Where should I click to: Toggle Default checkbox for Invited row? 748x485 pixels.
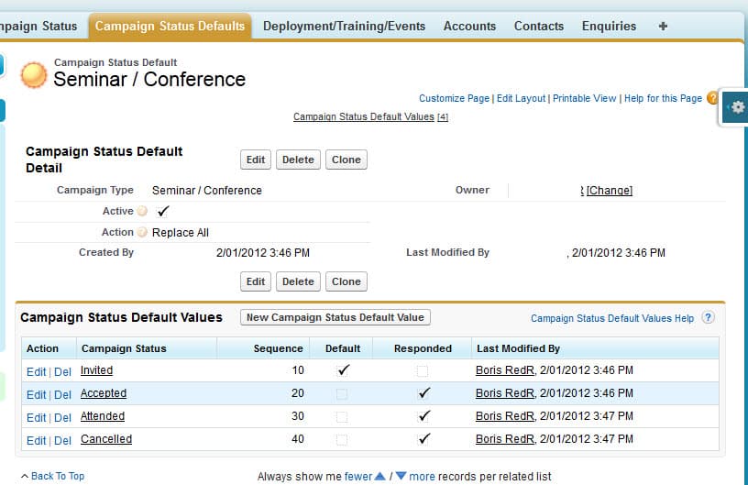click(343, 370)
